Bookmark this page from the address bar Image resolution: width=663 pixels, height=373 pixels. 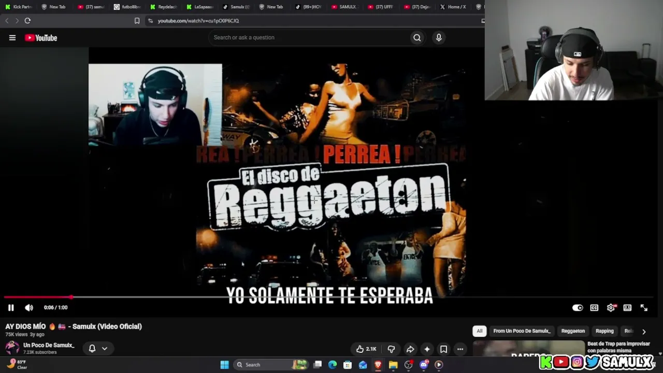click(x=137, y=21)
